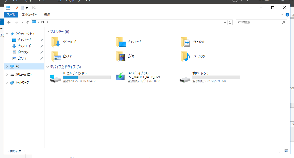Refresh the PC view
This screenshot has width=294, height=158.
[230, 22]
